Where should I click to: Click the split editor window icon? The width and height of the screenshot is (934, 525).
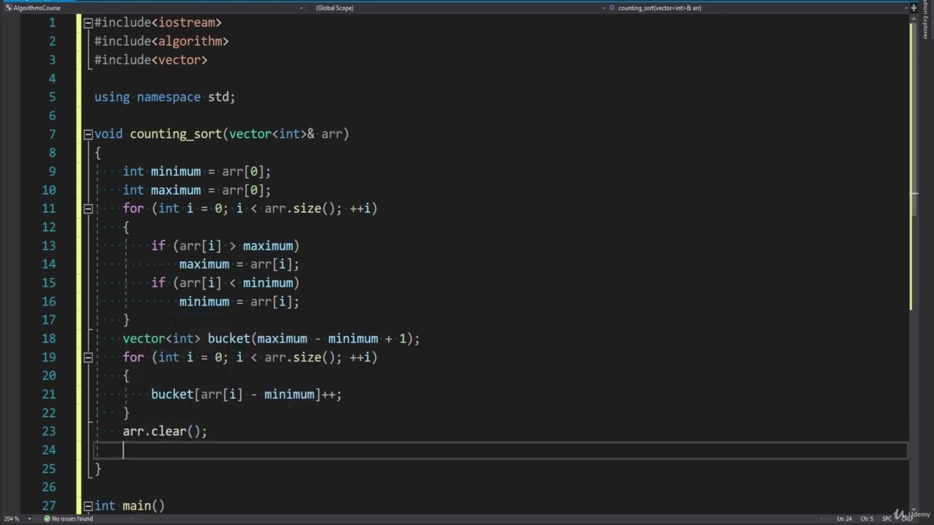tap(914, 8)
